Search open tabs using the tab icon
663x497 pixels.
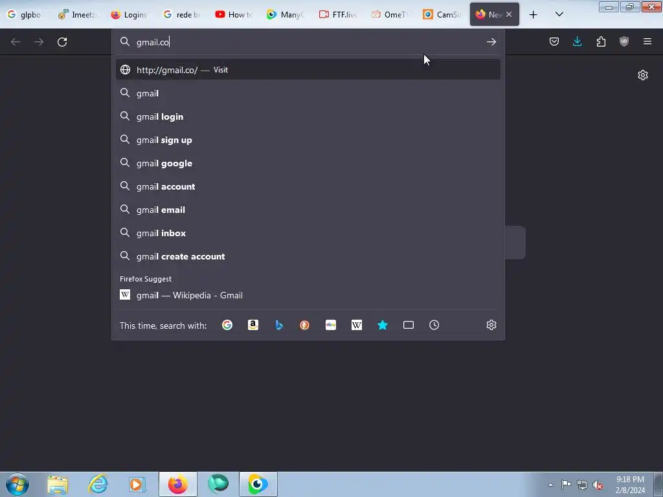point(409,325)
